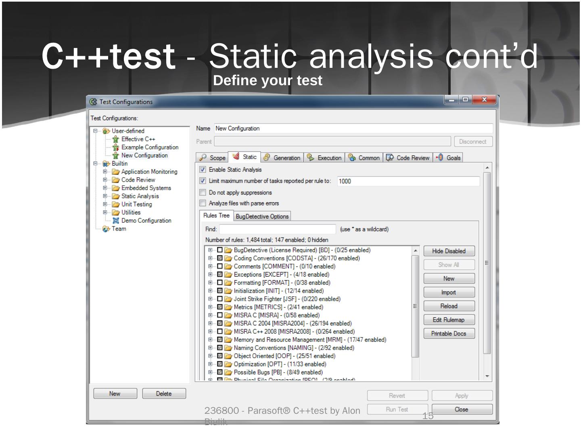Image resolution: width=581 pixels, height=436 pixels.
Task: Expand the MISRA C 2004 rule category
Action: coord(210,323)
